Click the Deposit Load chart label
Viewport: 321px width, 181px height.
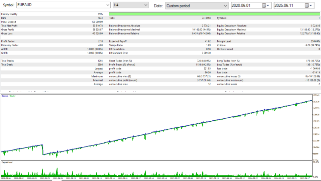7,162
